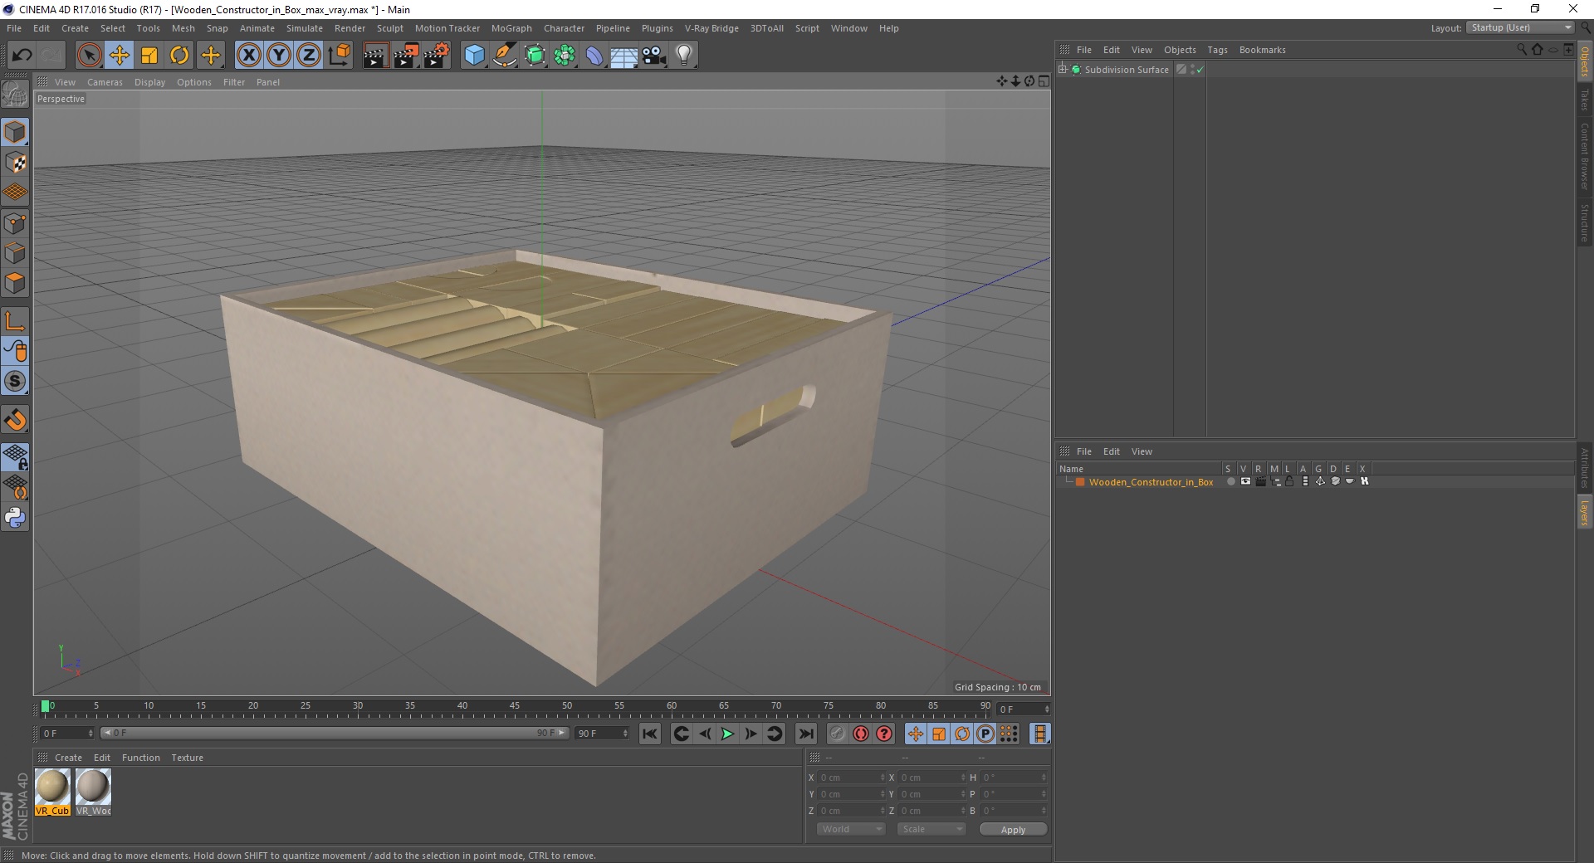Open the Subdivision Surface generator icon
This screenshot has width=1594, height=863.
(535, 56)
